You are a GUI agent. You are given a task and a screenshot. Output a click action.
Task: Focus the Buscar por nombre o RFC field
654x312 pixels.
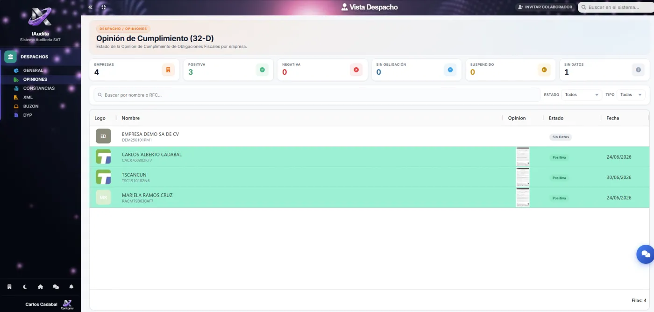tap(317, 95)
